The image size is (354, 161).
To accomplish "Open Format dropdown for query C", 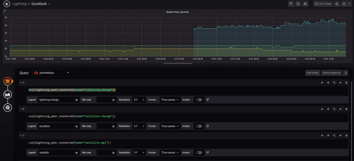I will [170, 153].
